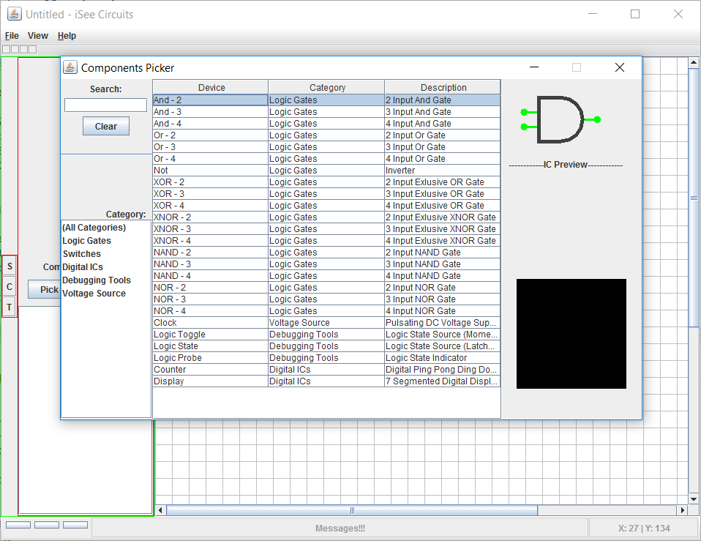The height and width of the screenshot is (541, 701).
Task: Click the Logic State Indicator description cell
Action: coord(442,358)
